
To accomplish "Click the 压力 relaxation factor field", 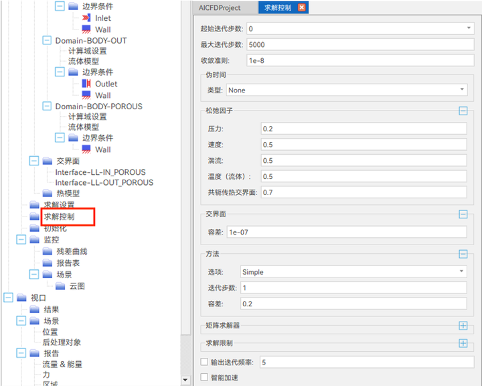I will (x=364, y=129).
